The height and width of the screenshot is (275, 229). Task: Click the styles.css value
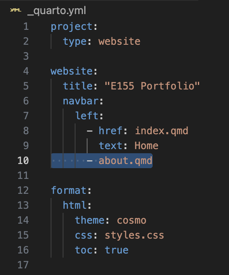134,235
